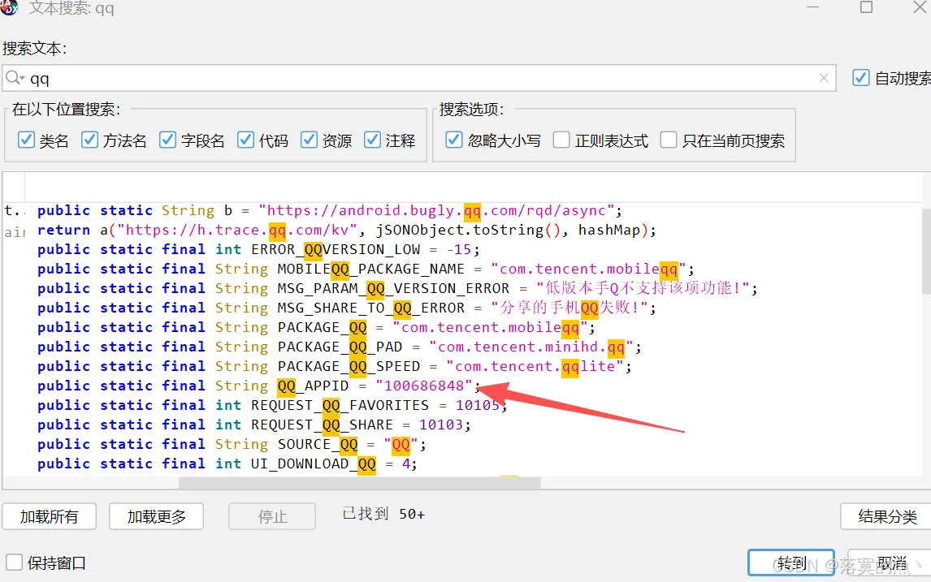
Task: Enable the 正则表达式 option
Action: pos(561,140)
